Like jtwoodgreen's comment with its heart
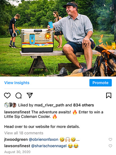Image resolution: width=116 pixels, height=155 pixels. tap(110, 139)
